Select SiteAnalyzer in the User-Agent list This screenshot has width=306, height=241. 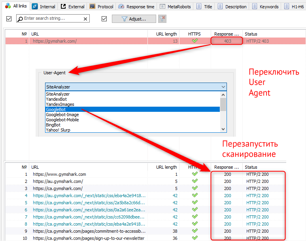tap(132, 94)
